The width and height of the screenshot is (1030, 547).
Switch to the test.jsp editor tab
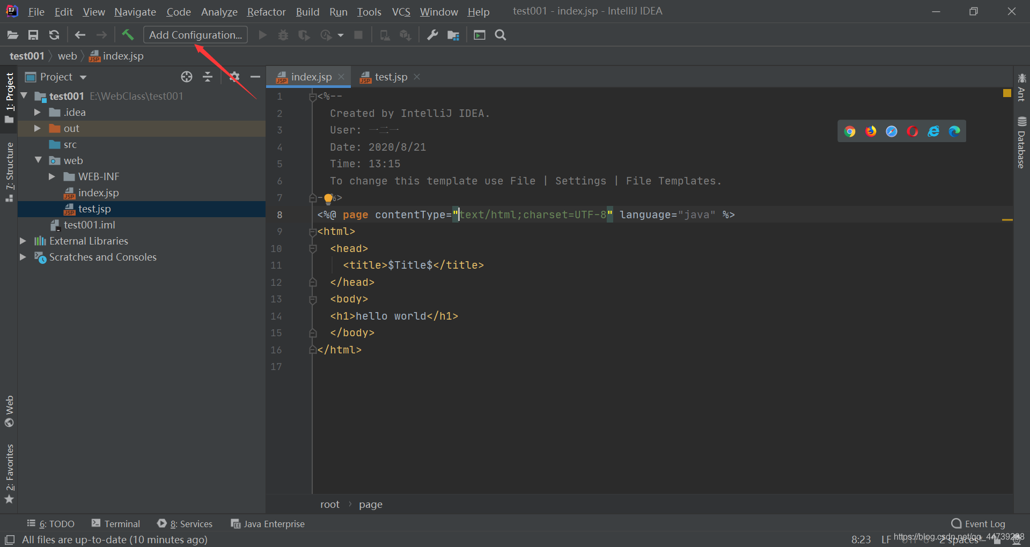[391, 77]
